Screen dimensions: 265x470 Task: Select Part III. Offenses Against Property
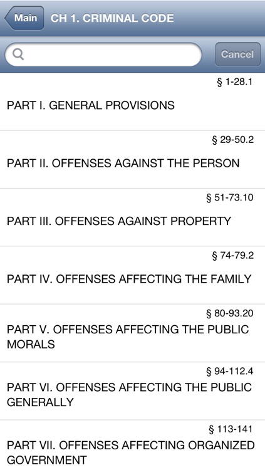tap(133, 217)
